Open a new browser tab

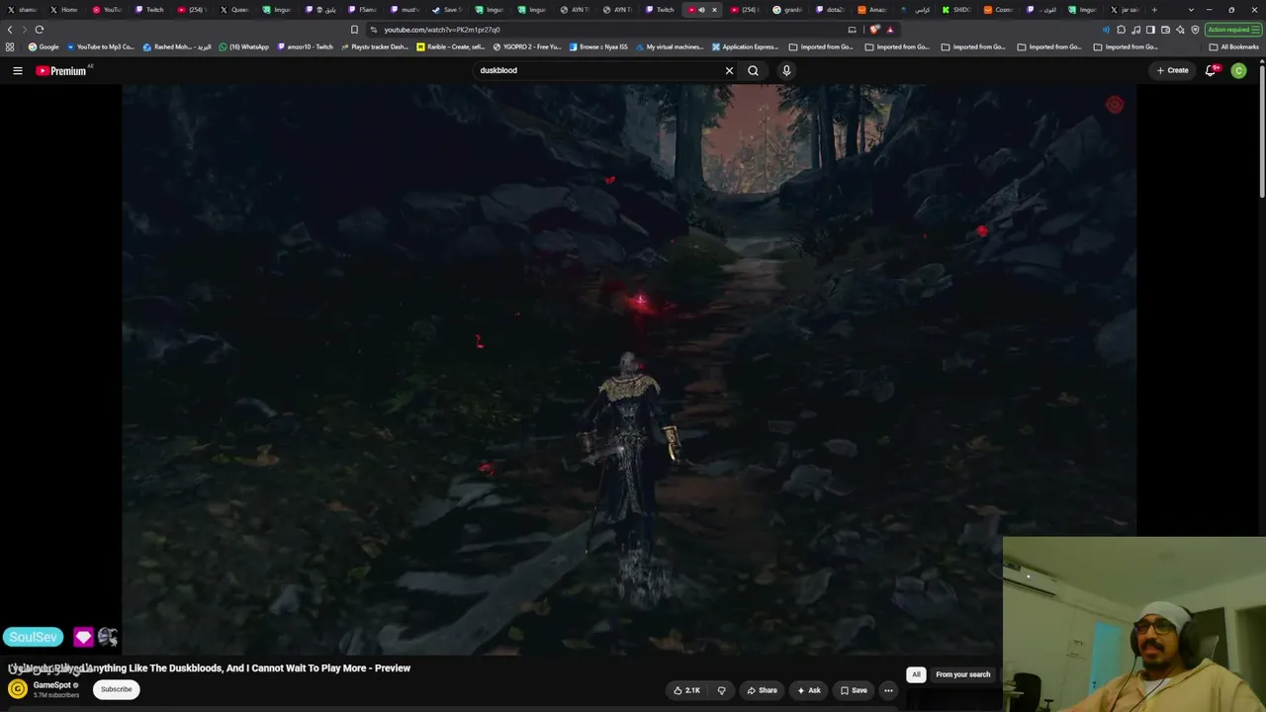[1154, 10]
